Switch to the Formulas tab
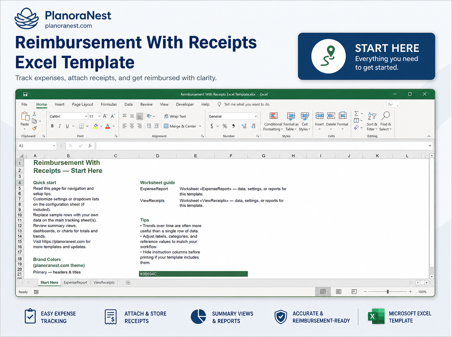This screenshot has width=452, height=337. tap(109, 105)
